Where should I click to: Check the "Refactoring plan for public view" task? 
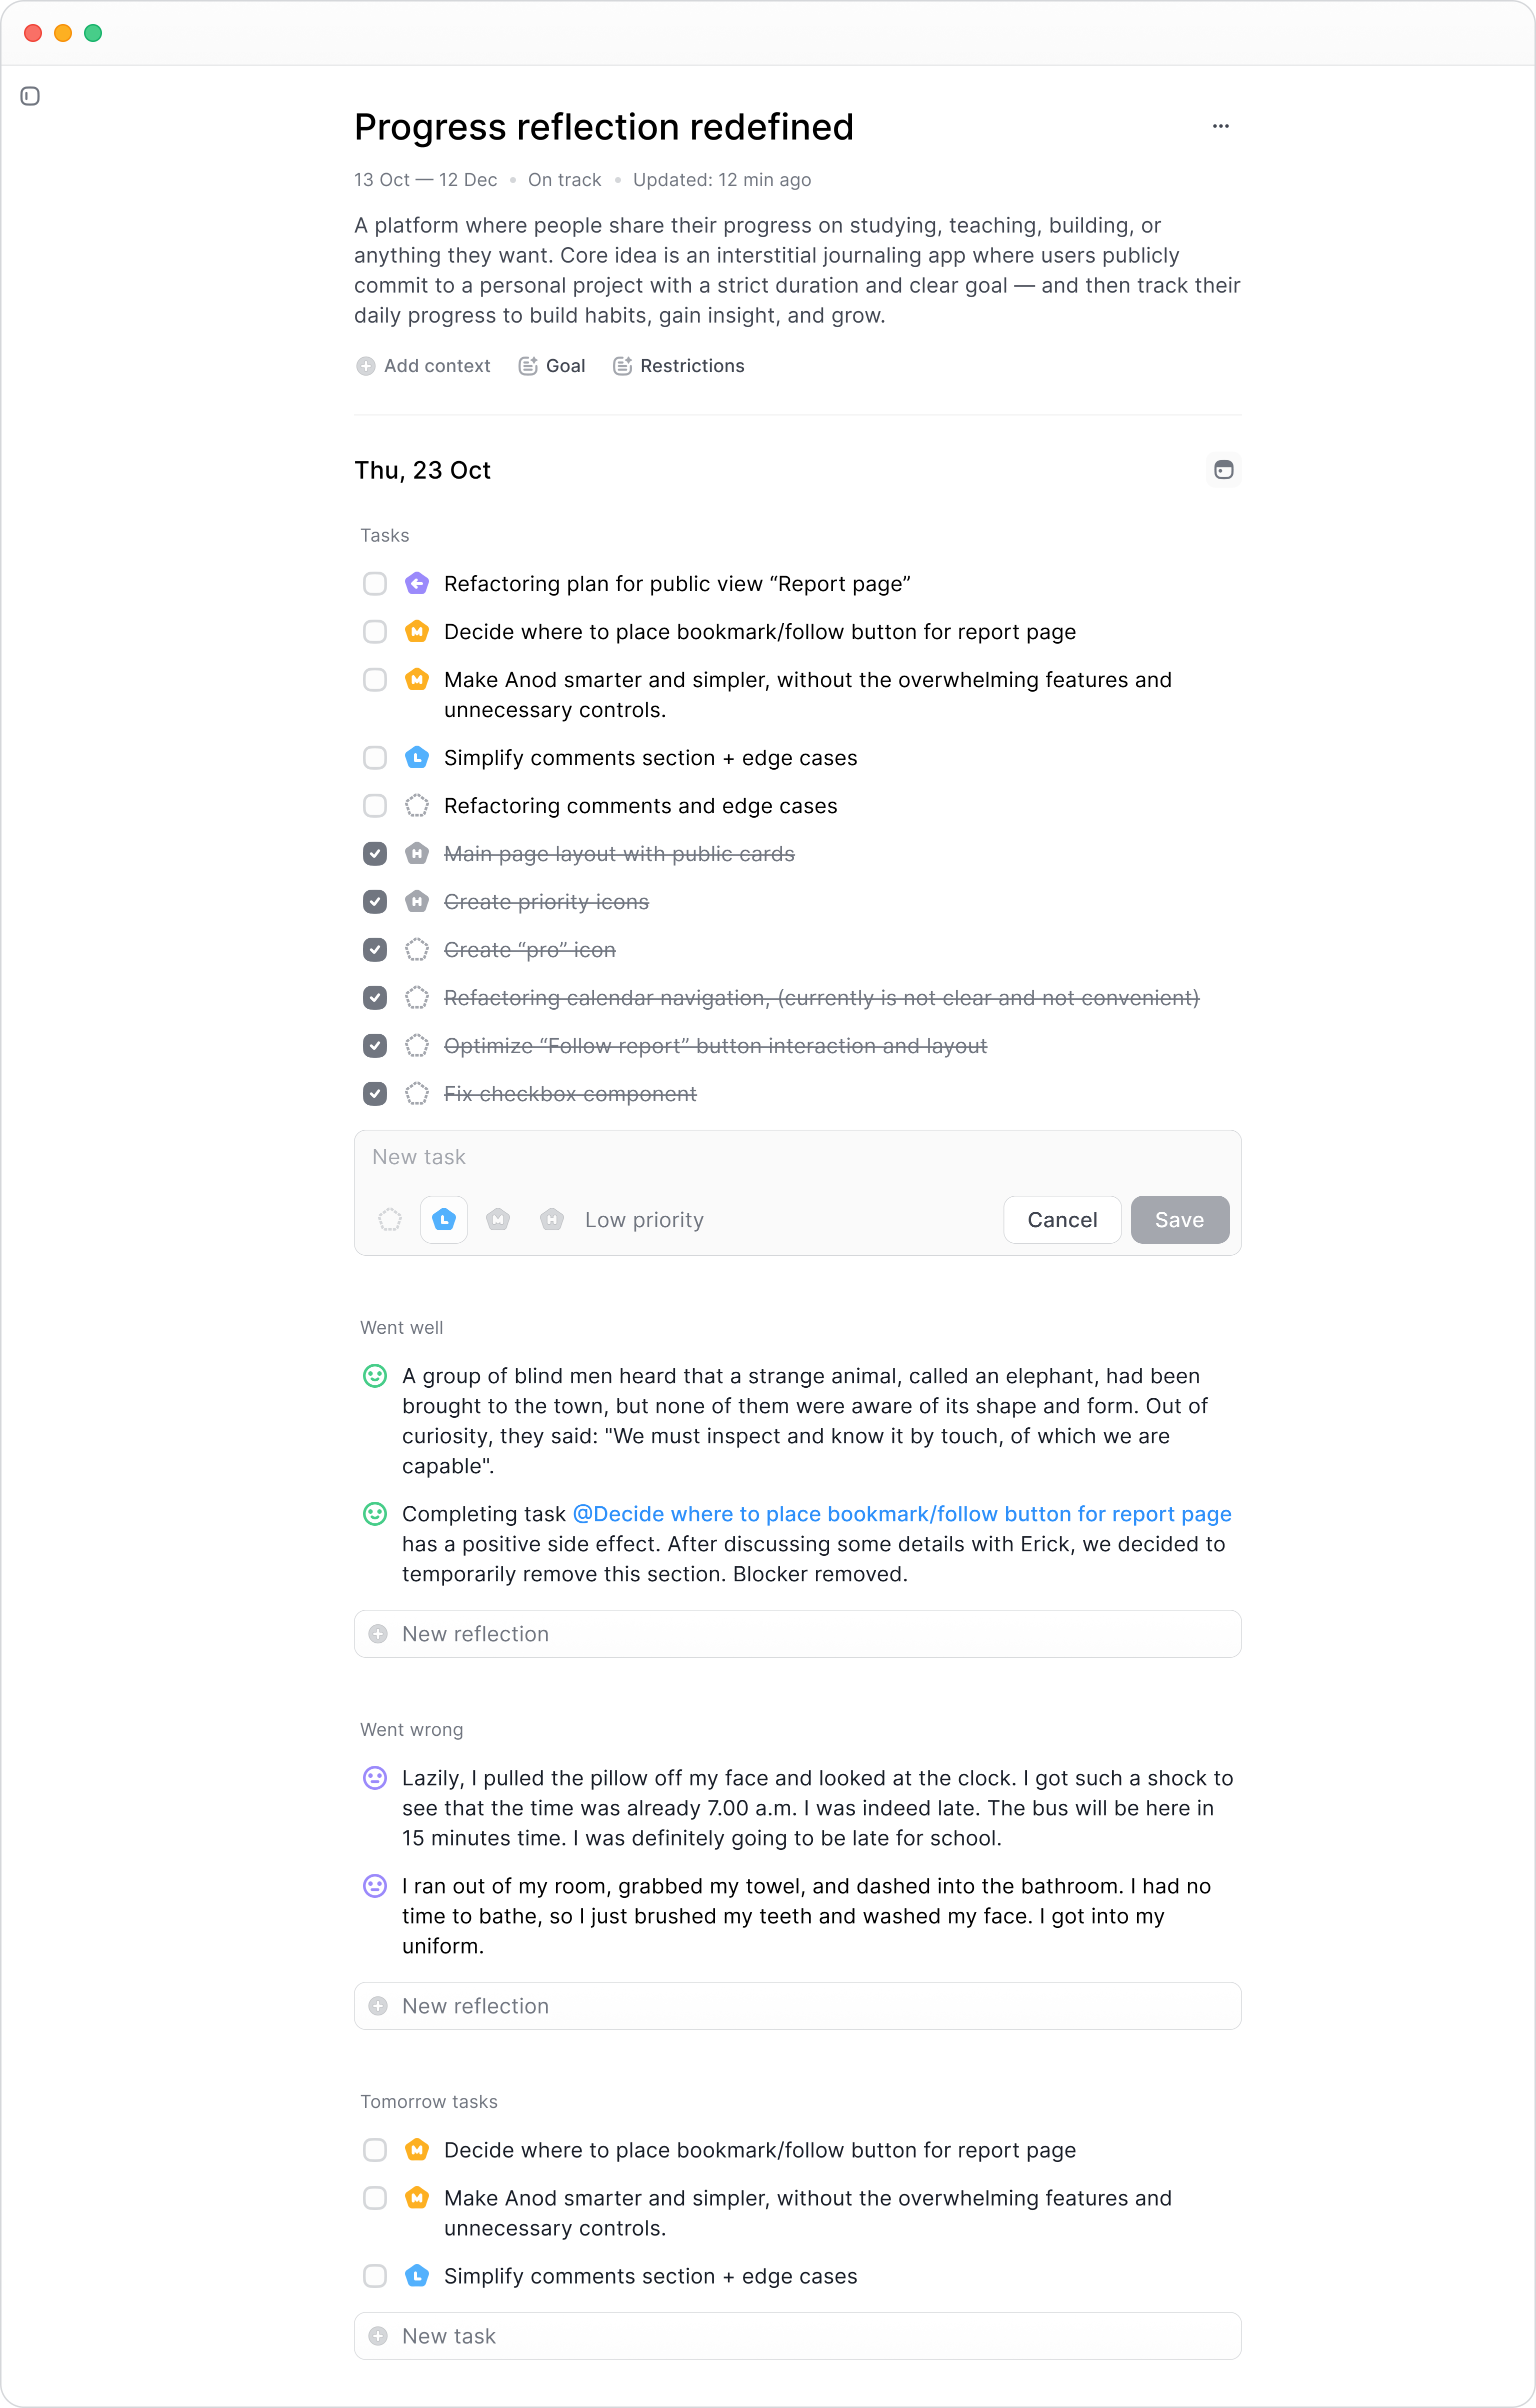(x=375, y=584)
